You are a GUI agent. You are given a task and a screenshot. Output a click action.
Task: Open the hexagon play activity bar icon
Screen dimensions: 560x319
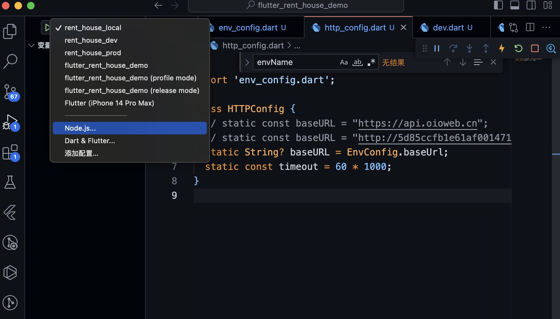[10, 273]
